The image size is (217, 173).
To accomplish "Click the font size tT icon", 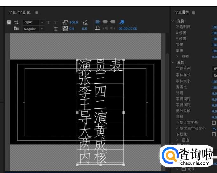I will (65, 22).
